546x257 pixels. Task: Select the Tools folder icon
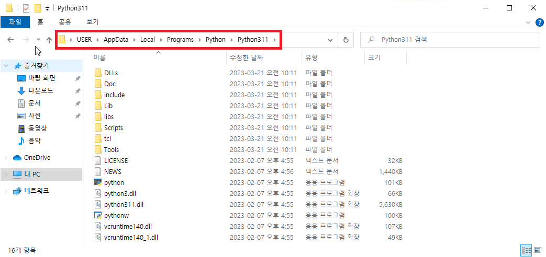98,150
